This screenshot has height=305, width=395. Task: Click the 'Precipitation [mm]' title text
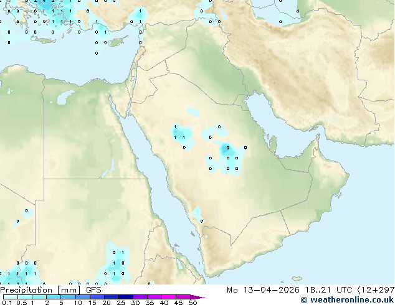[40, 290]
